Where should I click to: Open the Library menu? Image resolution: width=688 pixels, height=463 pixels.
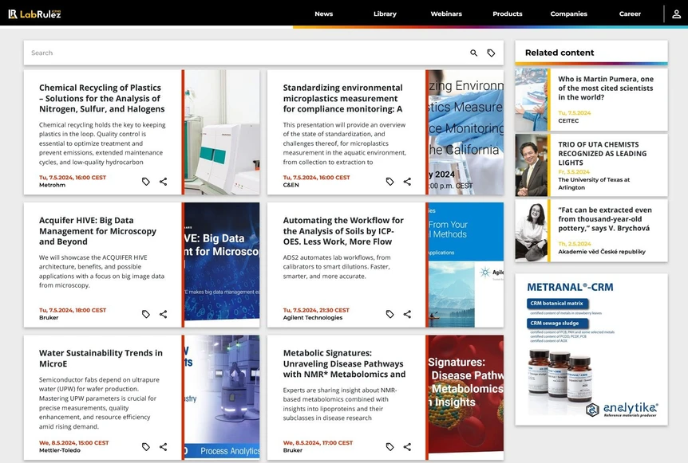385,14
